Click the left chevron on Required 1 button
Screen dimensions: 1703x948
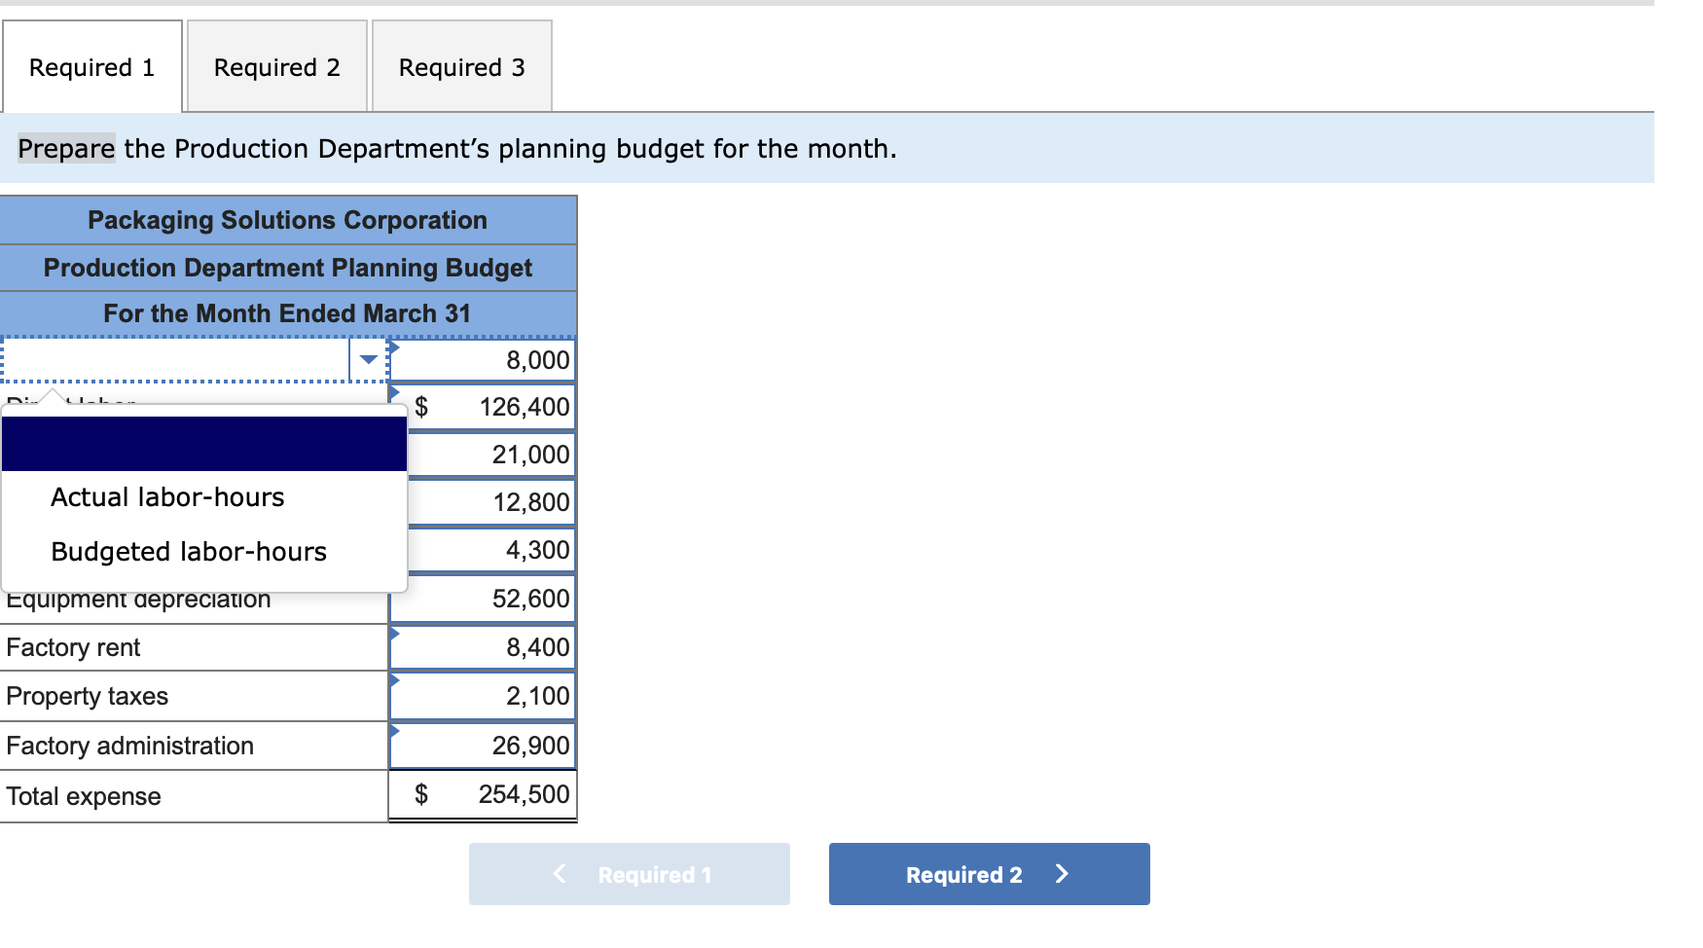click(560, 874)
